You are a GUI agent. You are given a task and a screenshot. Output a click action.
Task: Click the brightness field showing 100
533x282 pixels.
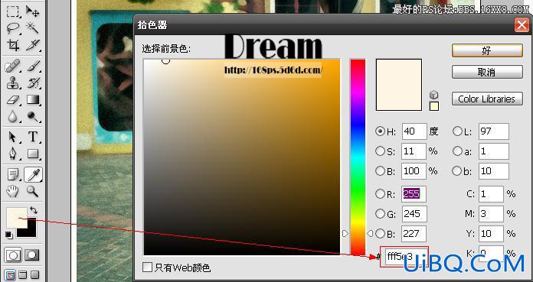[414, 170]
